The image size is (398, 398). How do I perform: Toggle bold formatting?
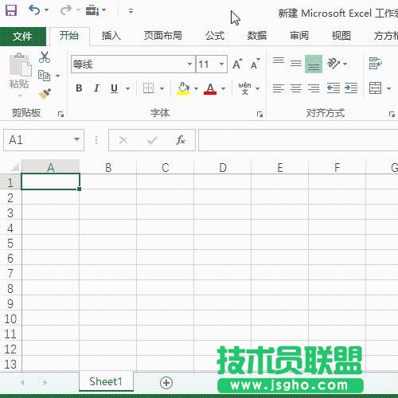point(79,88)
